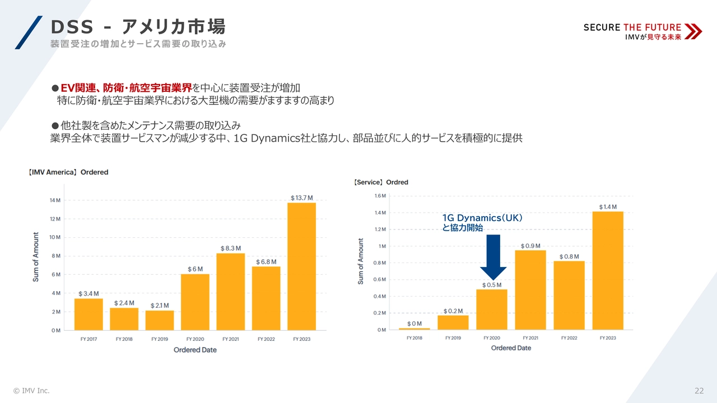Screen dimensions: 717x403
Task: Click the Ordered Date axis title under Service chart
Action: pos(511,348)
